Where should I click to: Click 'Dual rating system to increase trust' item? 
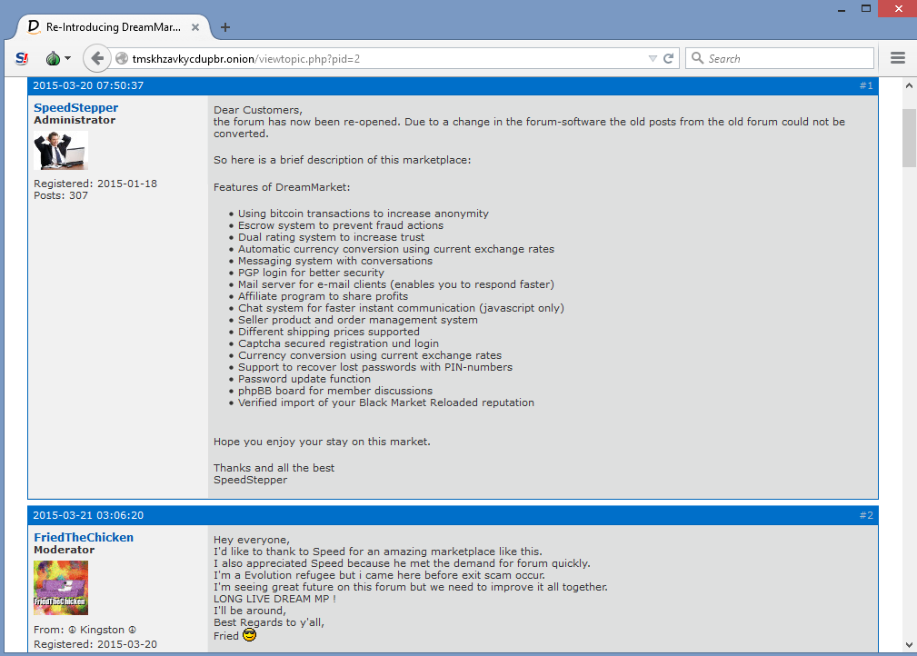[x=331, y=237]
